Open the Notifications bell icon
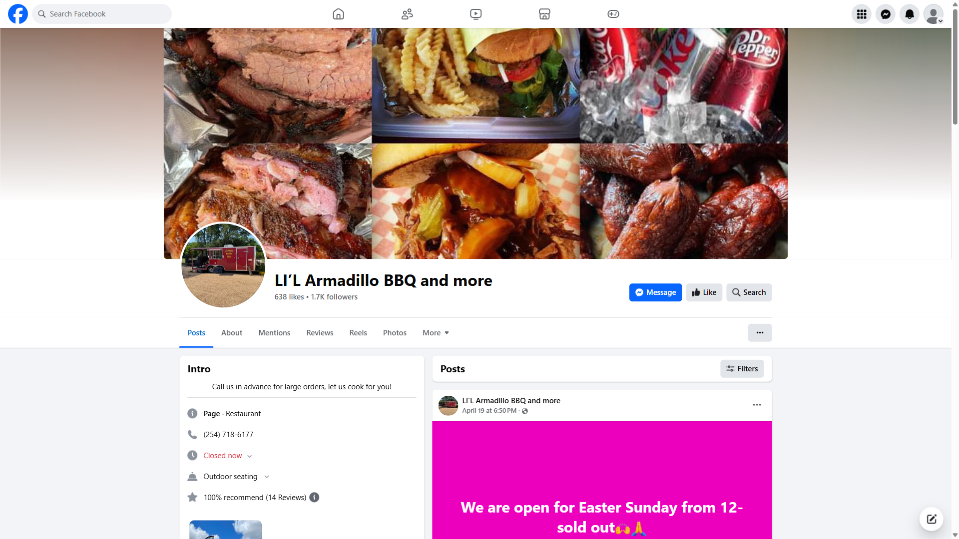The image size is (959, 539). (910, 14)
